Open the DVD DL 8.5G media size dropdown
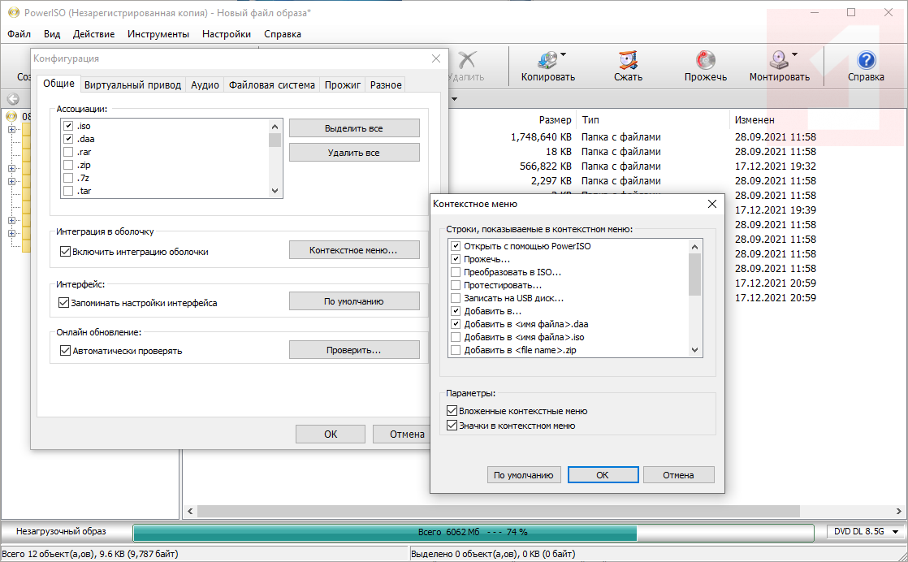908x562 pixels. point(895,531)
